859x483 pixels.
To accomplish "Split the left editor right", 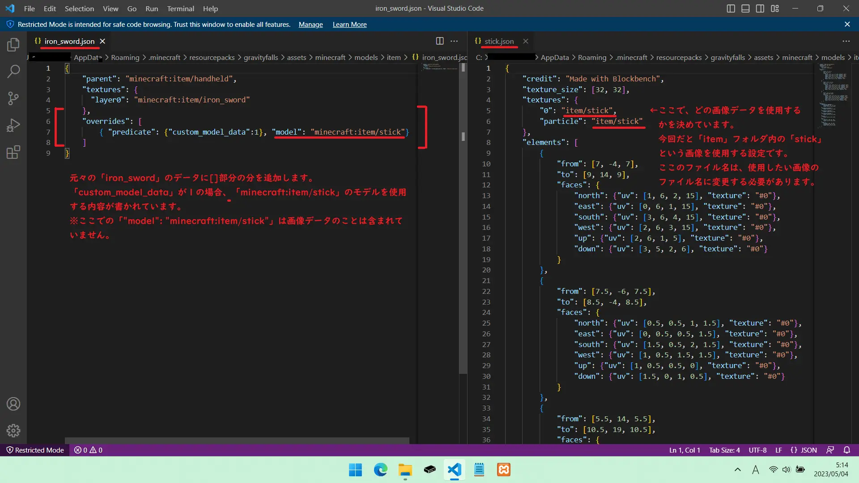I will point(440,41).
